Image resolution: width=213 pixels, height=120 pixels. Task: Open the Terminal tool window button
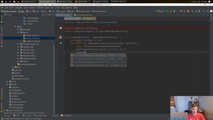(x=54, y=116)
